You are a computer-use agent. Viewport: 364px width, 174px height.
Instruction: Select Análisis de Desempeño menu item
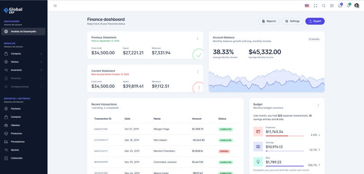tap(23, 32)
